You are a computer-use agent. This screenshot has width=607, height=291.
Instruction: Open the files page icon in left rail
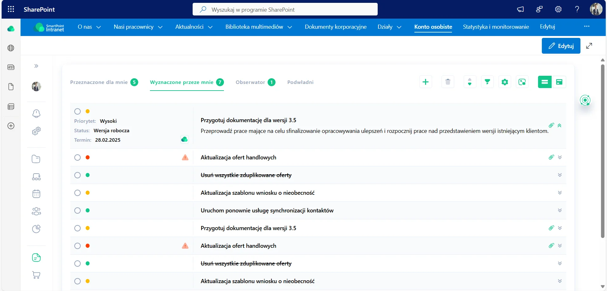point(11,87)
